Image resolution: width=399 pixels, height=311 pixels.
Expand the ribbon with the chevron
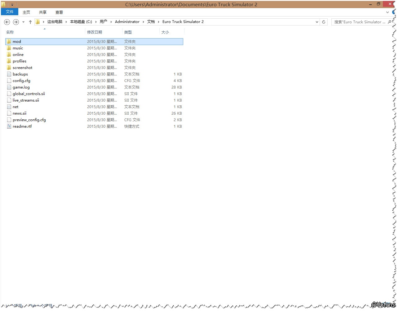tap(387, 12)
